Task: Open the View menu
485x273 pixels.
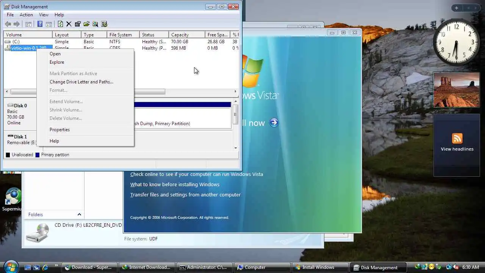Action: [44, 15]
